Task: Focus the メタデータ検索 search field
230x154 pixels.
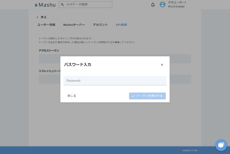Action: (88, 5)
